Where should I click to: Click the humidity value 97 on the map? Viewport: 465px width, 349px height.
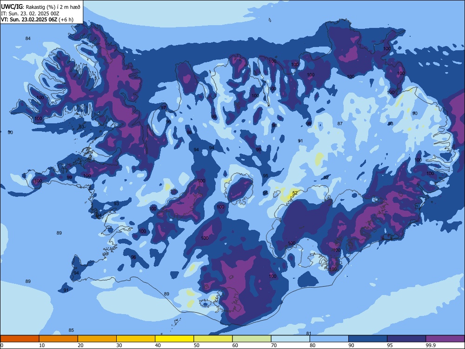[163, 107]
